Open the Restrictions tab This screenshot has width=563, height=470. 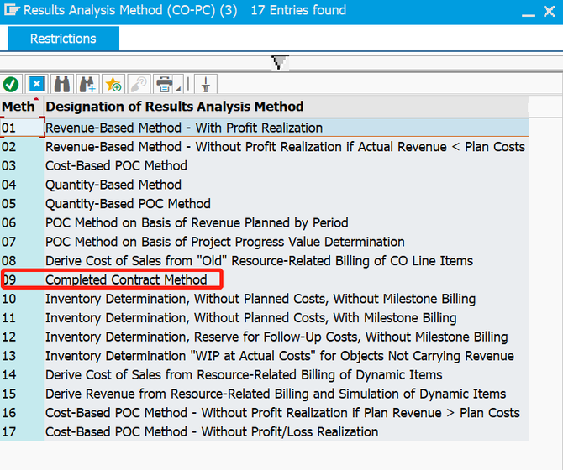click(63, 39)
